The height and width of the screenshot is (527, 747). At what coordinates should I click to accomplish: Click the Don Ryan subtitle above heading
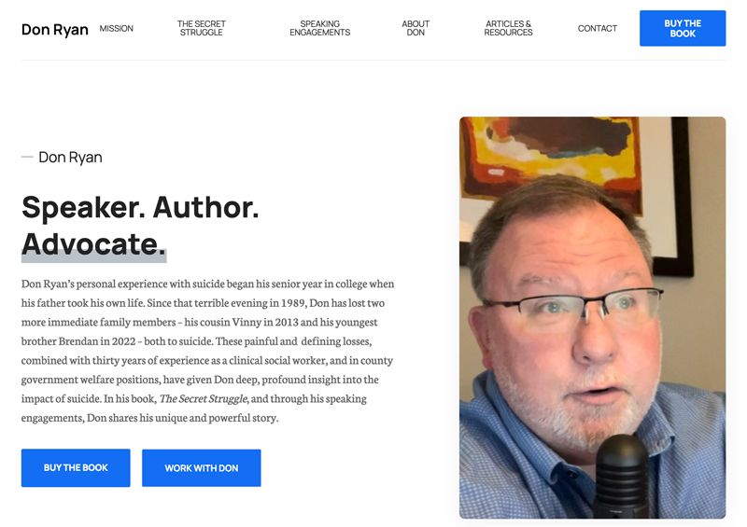(70, 157)
